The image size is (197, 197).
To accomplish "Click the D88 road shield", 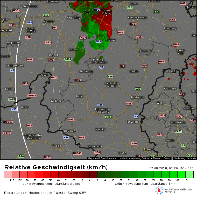I will click(30, 125).
